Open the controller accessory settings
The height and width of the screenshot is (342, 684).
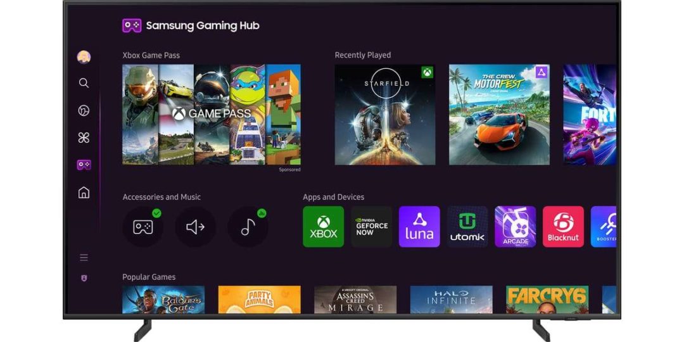coord(143,227)
